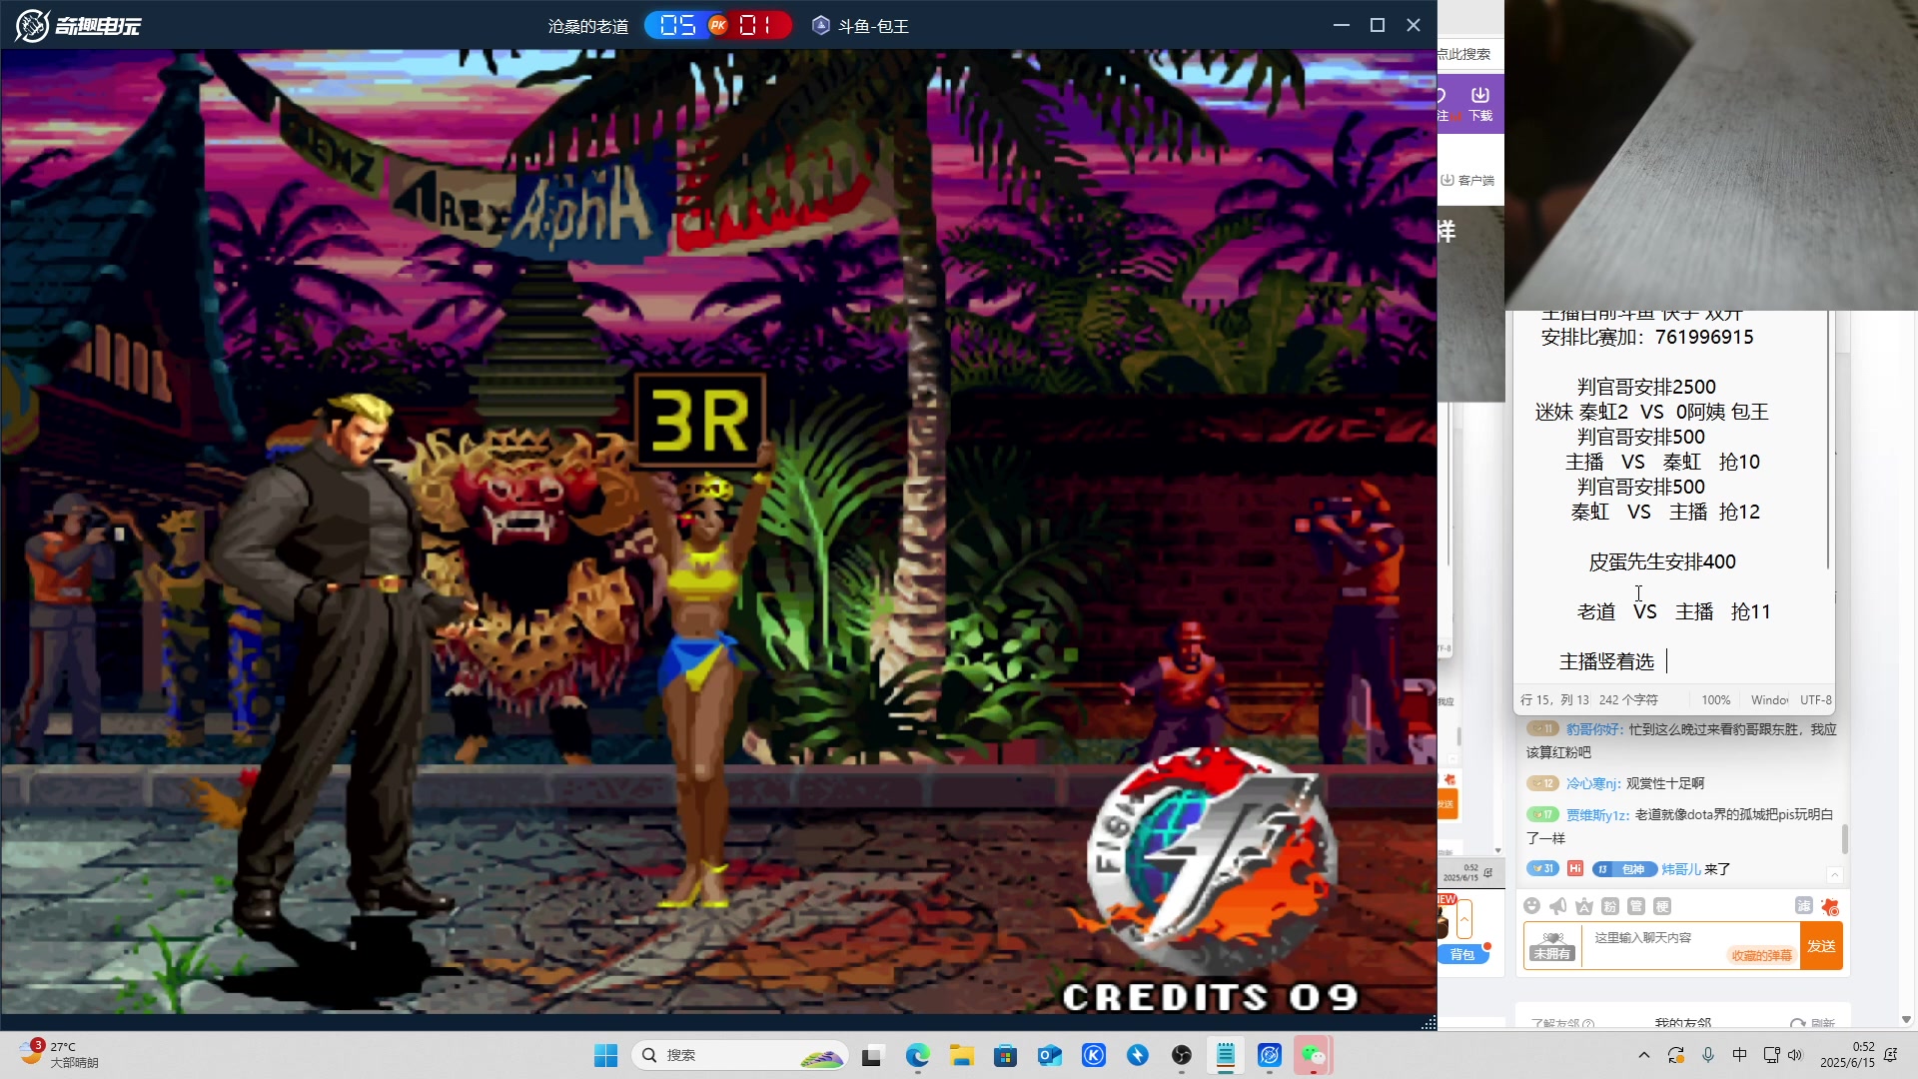Viewport: 1918px width, 1079px height.
Task: Click the notepad line 皮蛋先生安排400
Action: tap(1662, 561)
